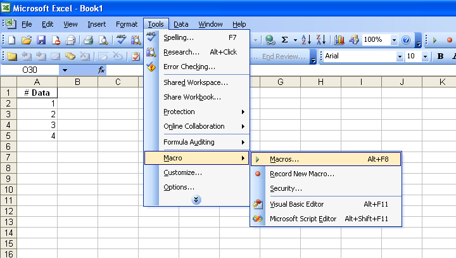Expand the font size 10 dropdown
456x258 pixels.
425,56
